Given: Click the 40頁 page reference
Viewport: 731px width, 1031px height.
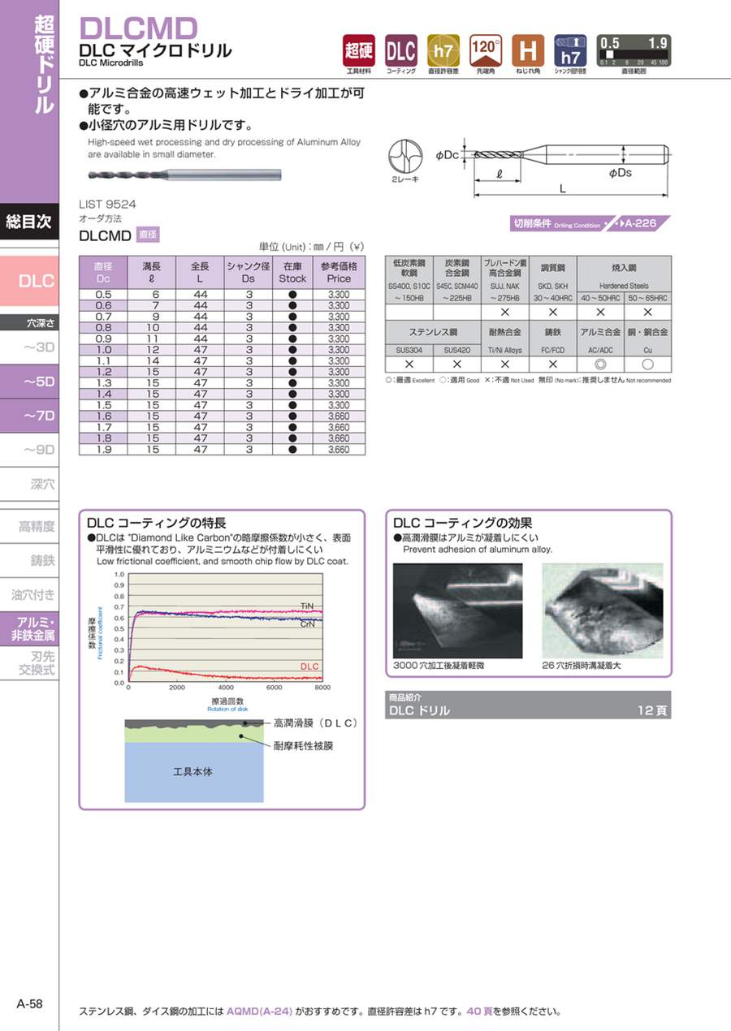Looking at the screenshot, I should 481,1012.
